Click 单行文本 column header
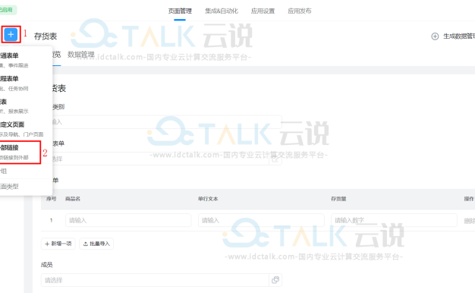The width and height of the screenshot is (475, 293). 208,199
